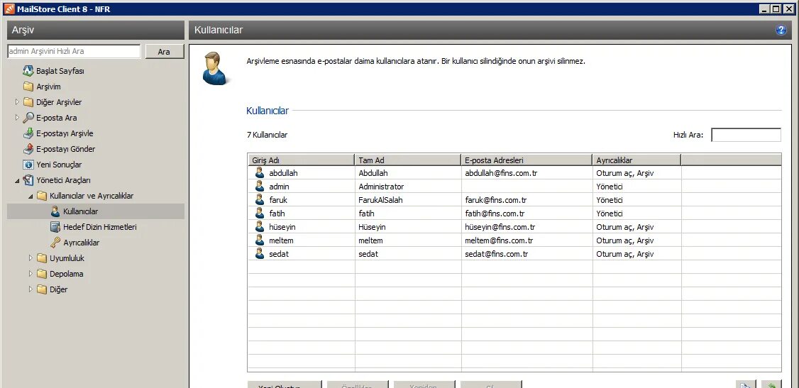Image resolution: width=799 pixels, height=388 pixels.
Task: Click the Ayrıcalıklar key icon
Action: click(x=55, y=243)
